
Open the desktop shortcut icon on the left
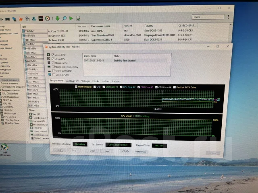pos(4,147)
